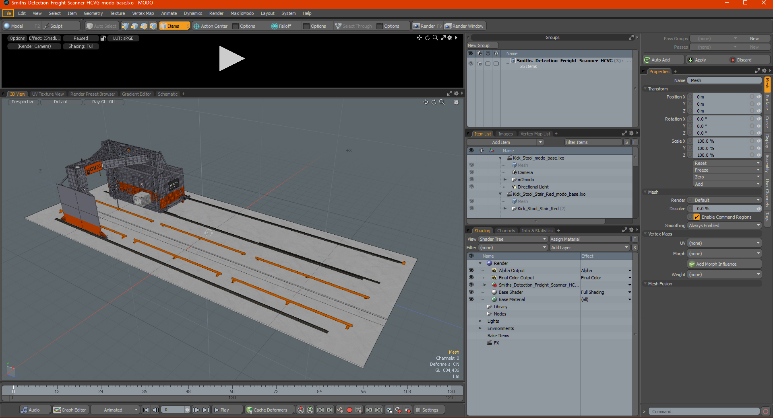The image size is (773, 418).
Task: Open the Geometry menu
Action: pyautogui.click(x=93, y=13)
